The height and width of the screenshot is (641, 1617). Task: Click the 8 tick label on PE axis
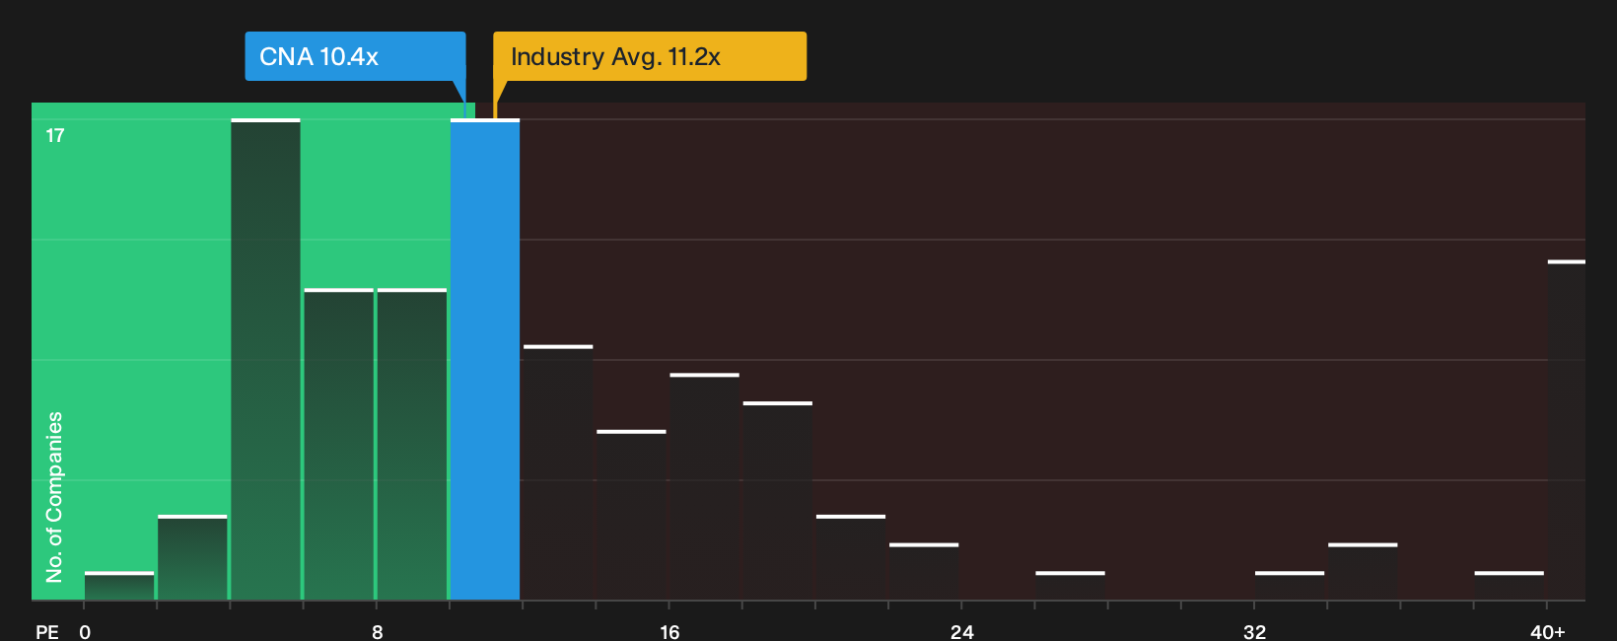(x=377, y=632)
